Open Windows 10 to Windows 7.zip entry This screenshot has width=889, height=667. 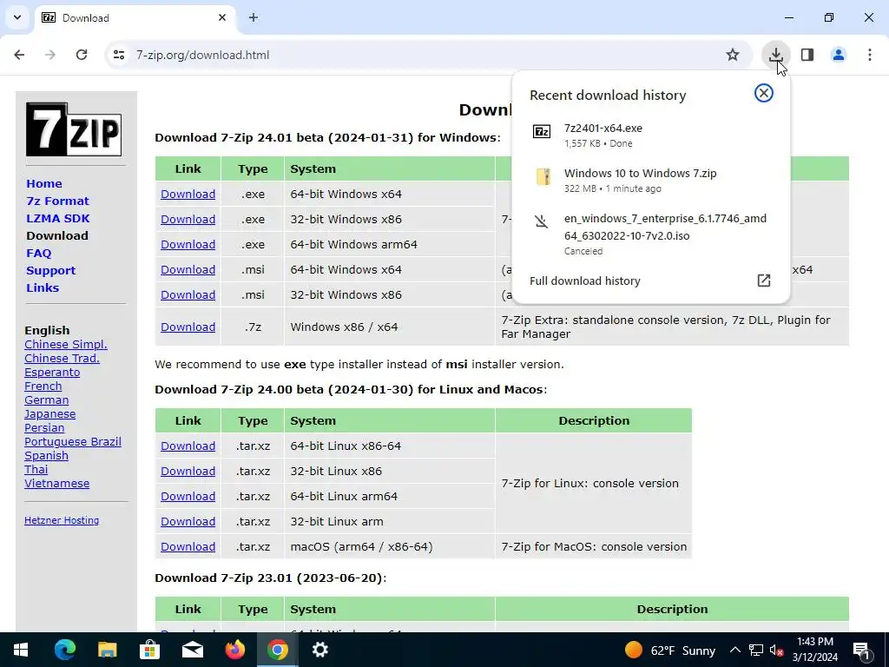coord(650,181)
